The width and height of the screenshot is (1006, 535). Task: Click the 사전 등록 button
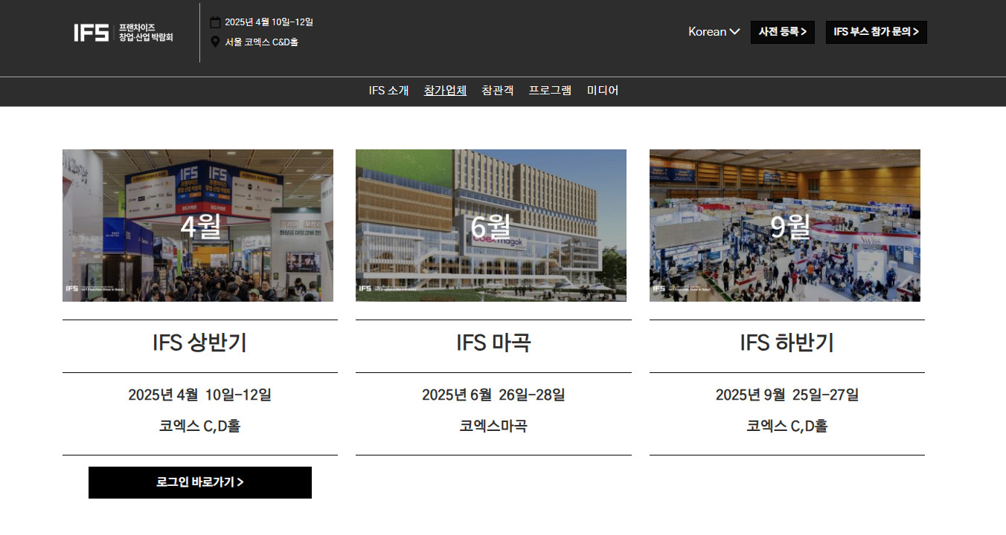click(783, 32)
